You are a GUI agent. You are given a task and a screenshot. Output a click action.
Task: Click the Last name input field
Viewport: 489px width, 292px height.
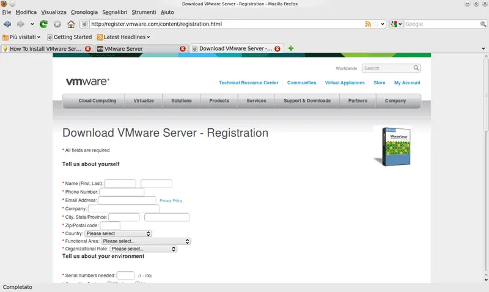click(x=156, y=183)
